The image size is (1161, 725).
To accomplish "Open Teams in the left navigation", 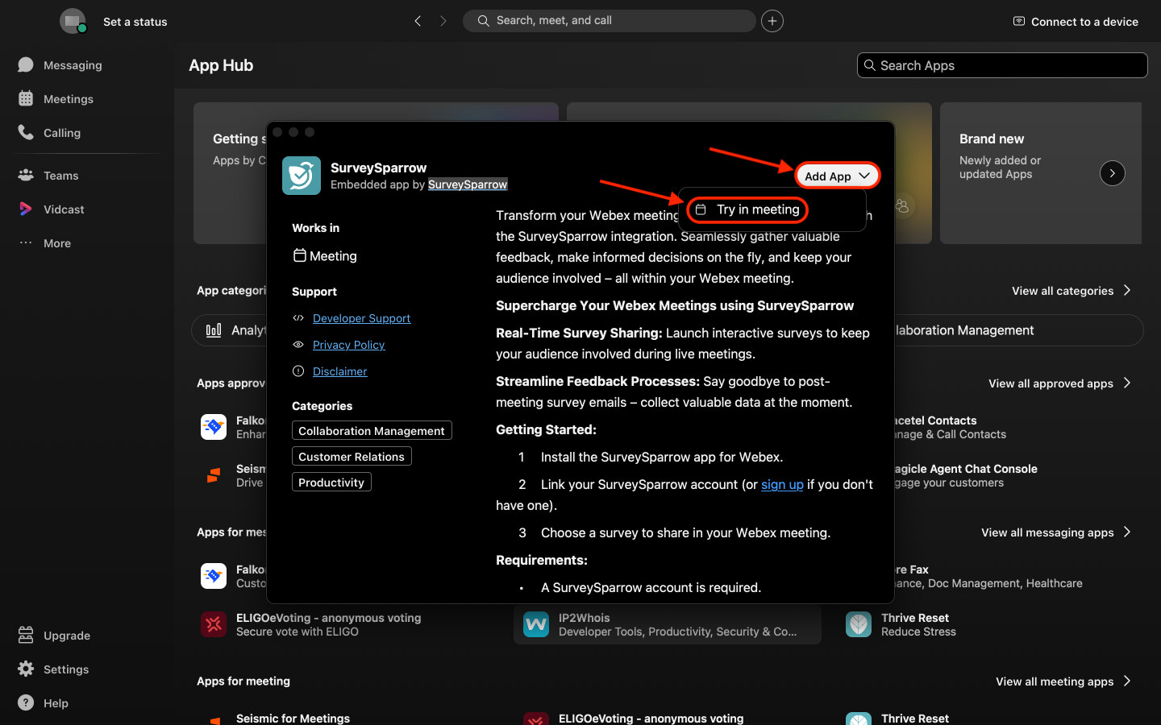I will point(60,176).
